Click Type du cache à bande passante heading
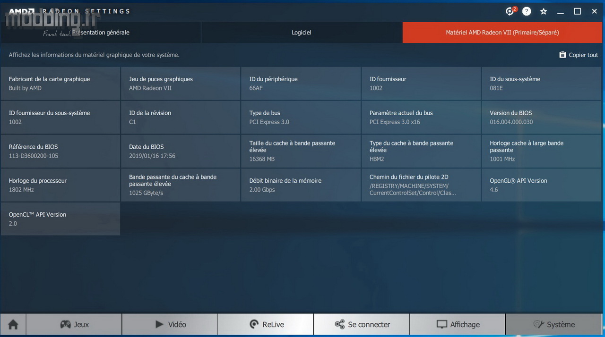Image resolution: width=605 pixels, height=337 pixels. [411, 146]
